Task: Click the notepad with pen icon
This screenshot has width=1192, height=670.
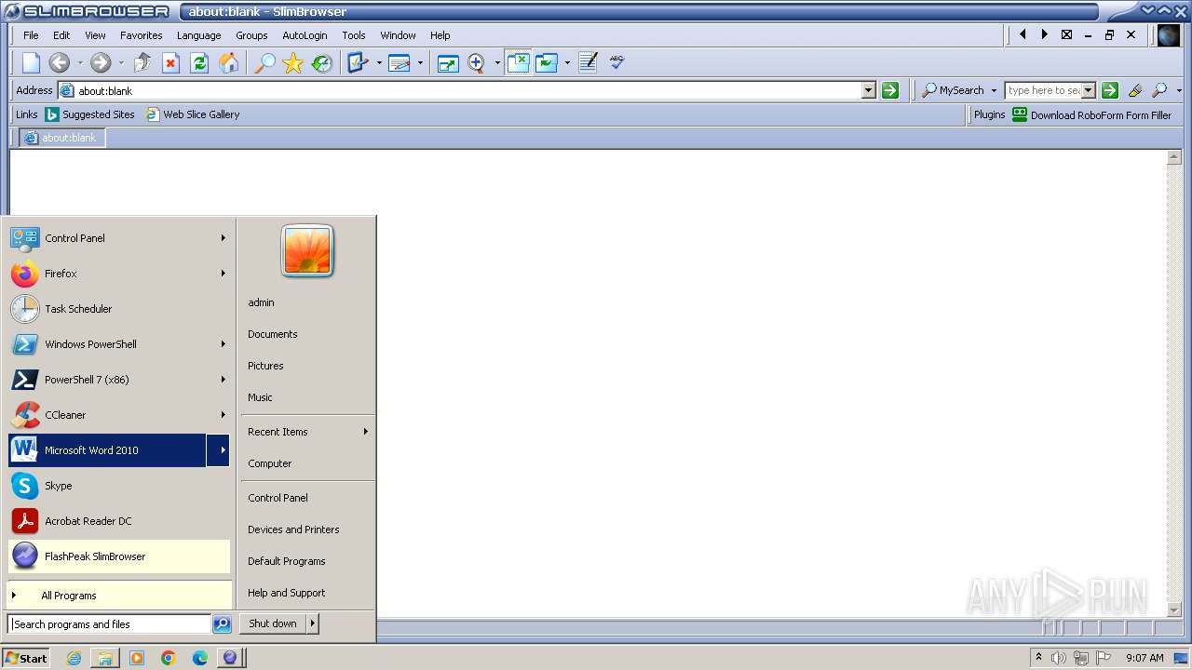Action: pyautogui.click(x=588, y=62)
